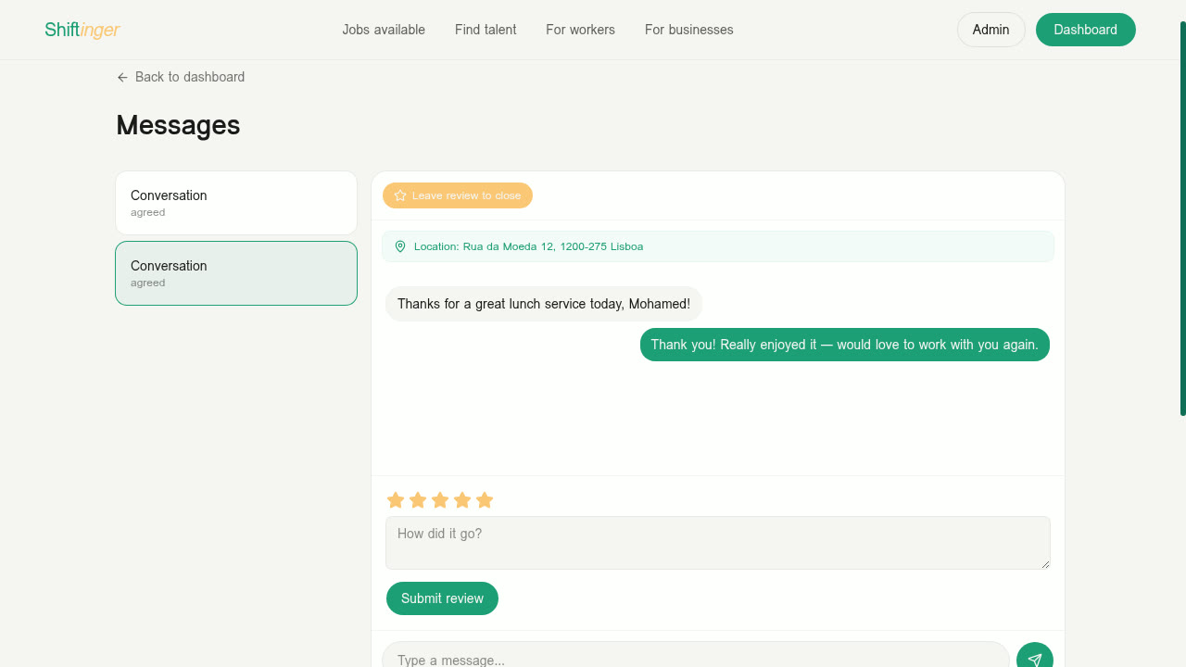Screen dimensions: 1186x667
Task: Click the 'Thank you! Really enjoyed it' reply
Action: [x=845, y=345]
